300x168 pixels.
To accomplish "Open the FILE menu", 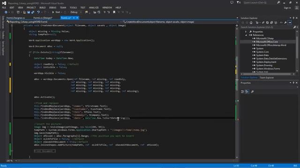I will coord(4,7).
